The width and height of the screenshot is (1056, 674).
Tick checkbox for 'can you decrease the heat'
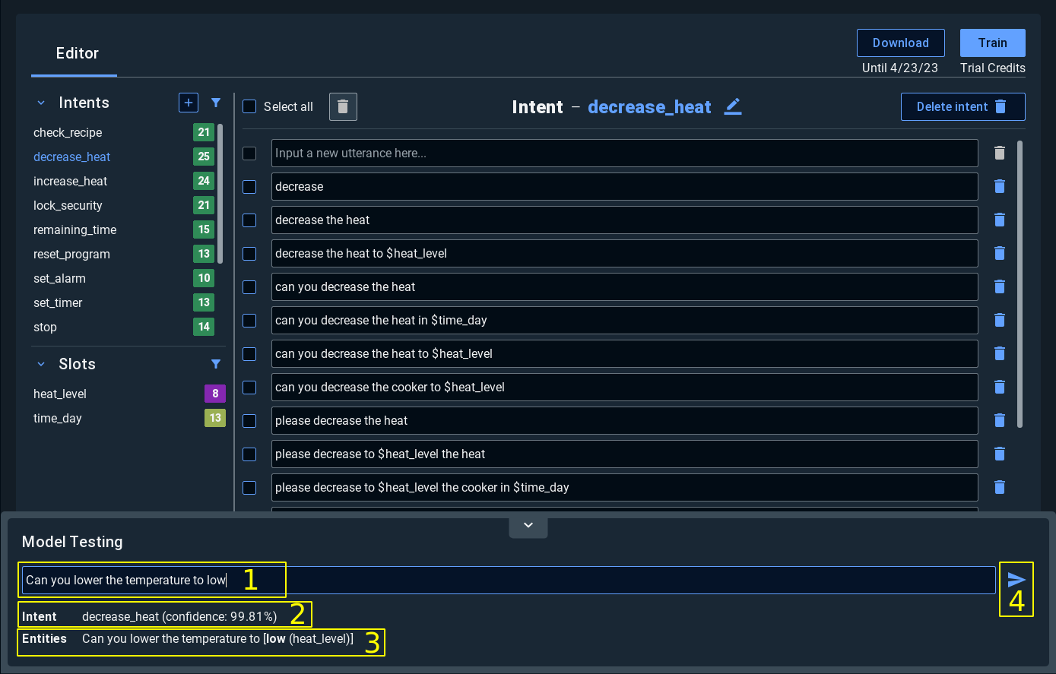click(x=249, y=287)
